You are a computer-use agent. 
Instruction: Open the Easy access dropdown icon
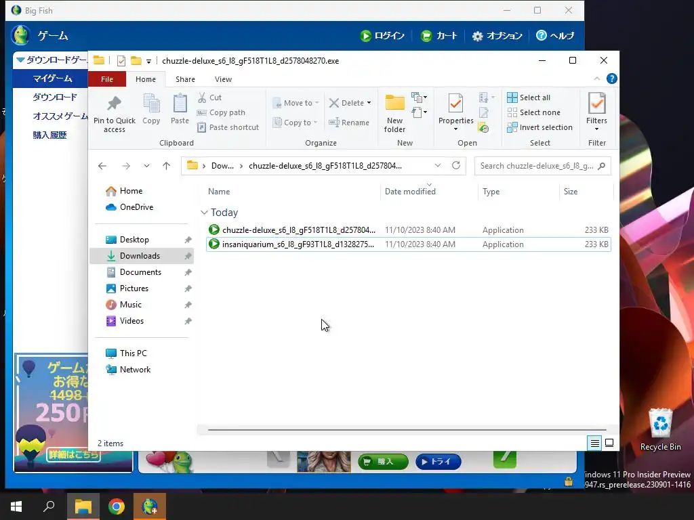click(x=419, y=112)
